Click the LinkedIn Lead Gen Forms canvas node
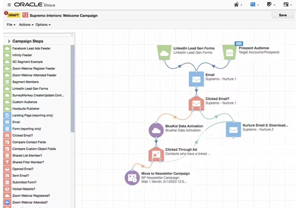 [164, 52]
